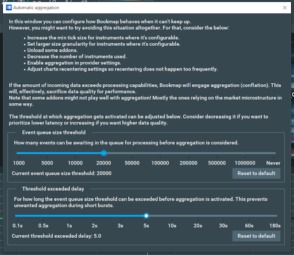Set event queue threshold to 500000

pyautogui.click(x=217, y=153)
